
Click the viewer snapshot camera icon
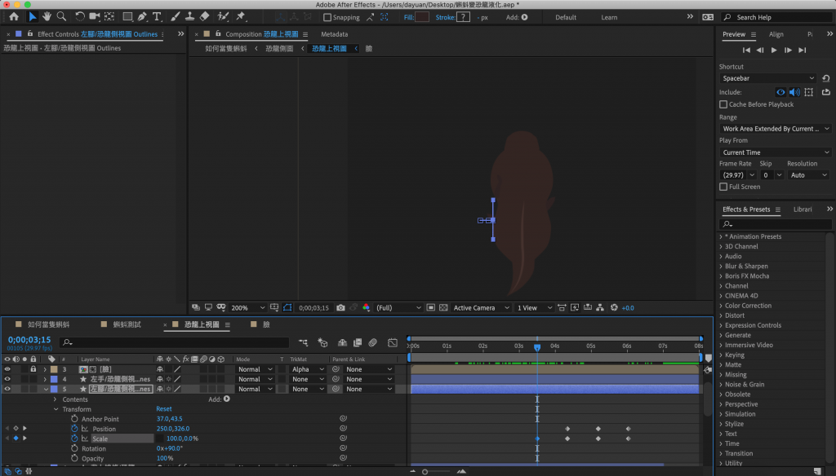340,308
